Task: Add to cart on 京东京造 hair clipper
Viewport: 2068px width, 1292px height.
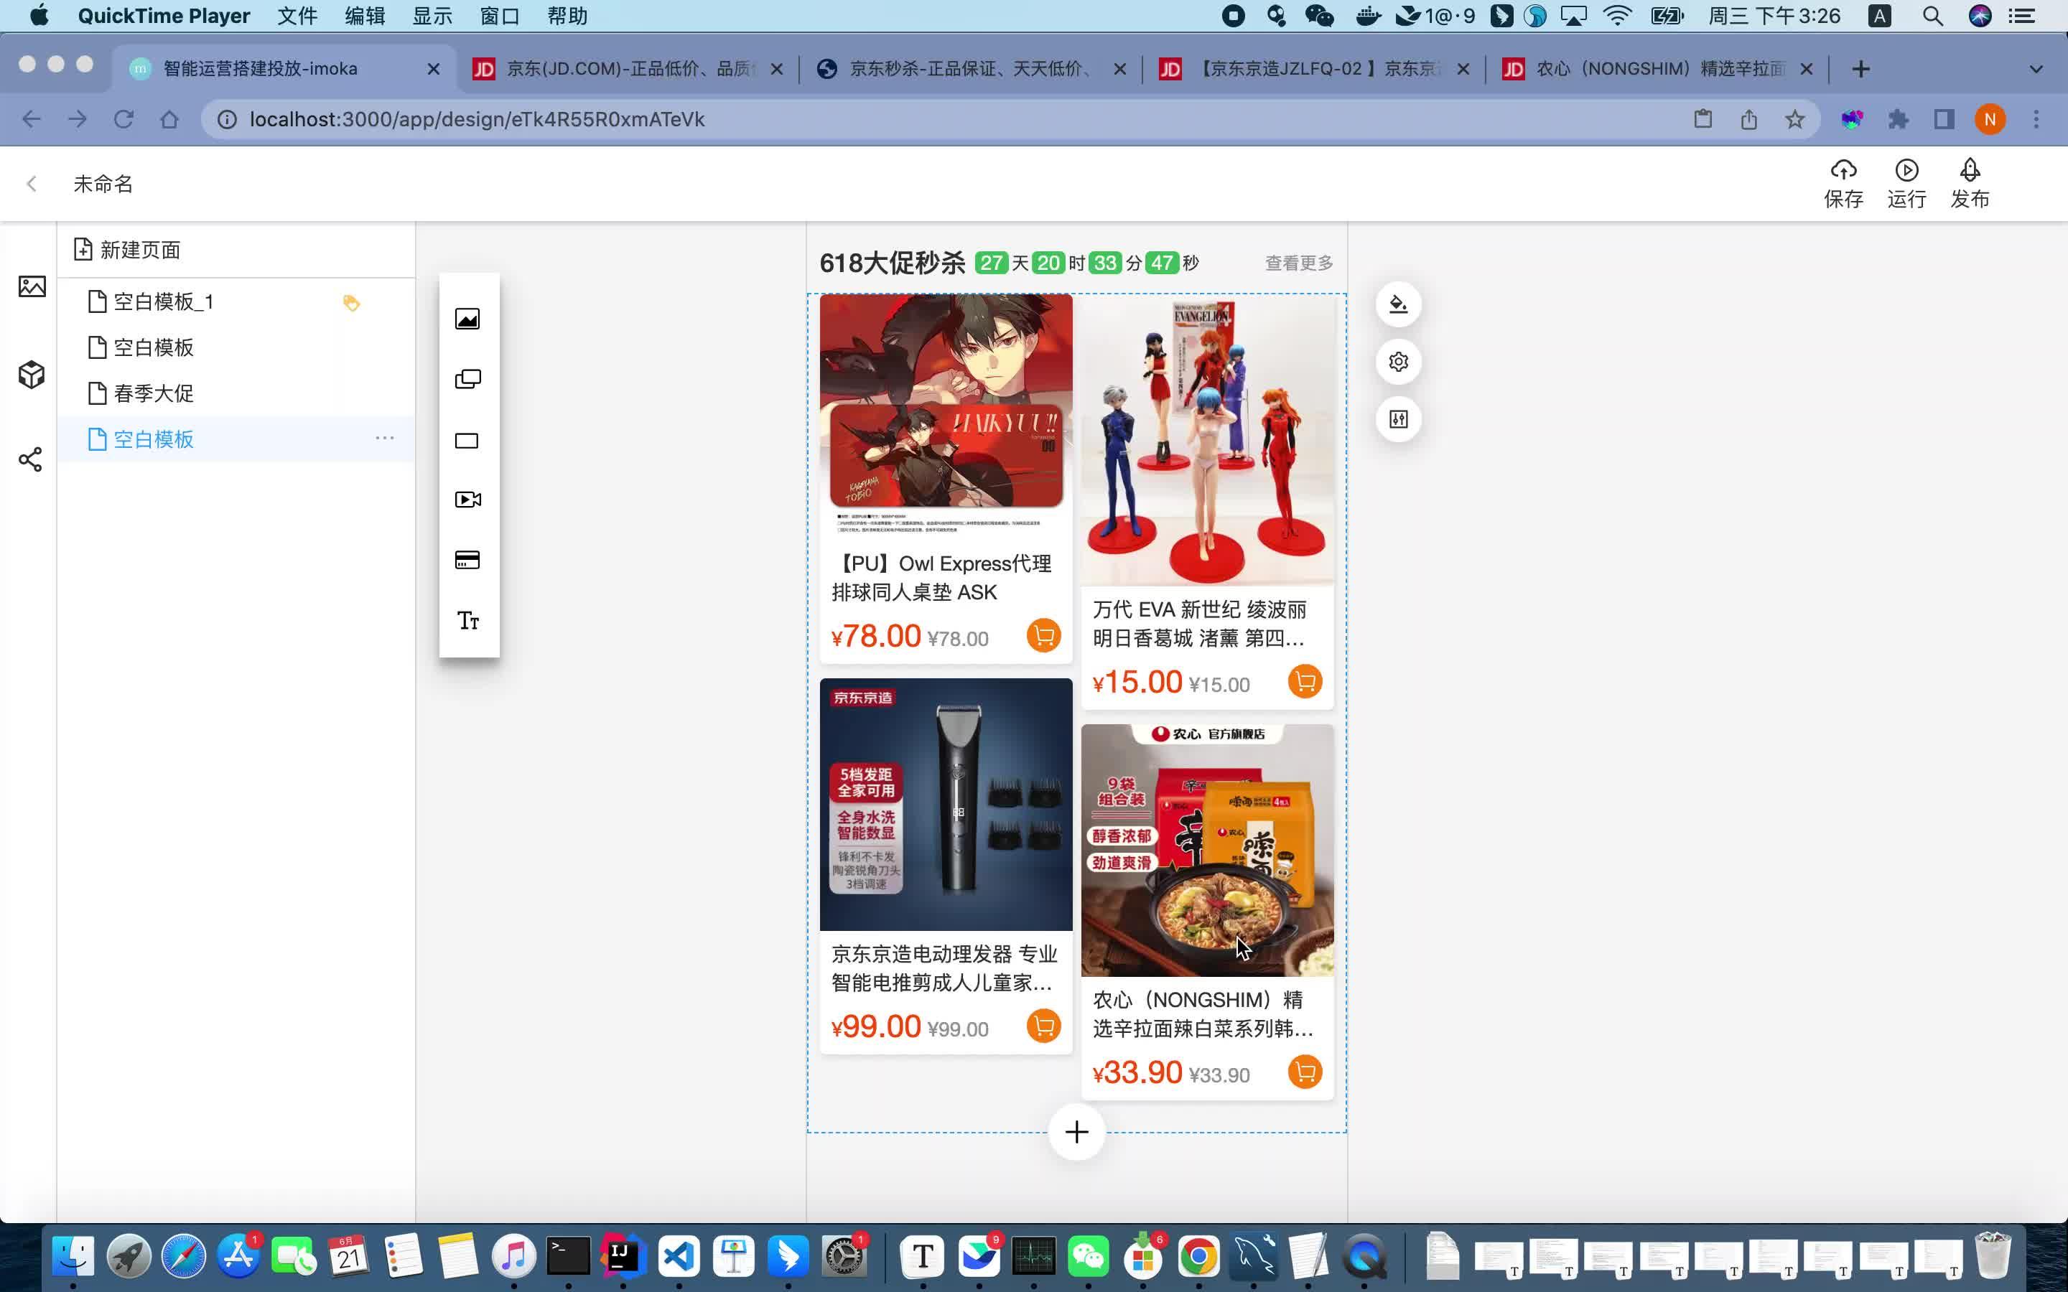Action: pyautogui.click(x=1043, y=1026)
